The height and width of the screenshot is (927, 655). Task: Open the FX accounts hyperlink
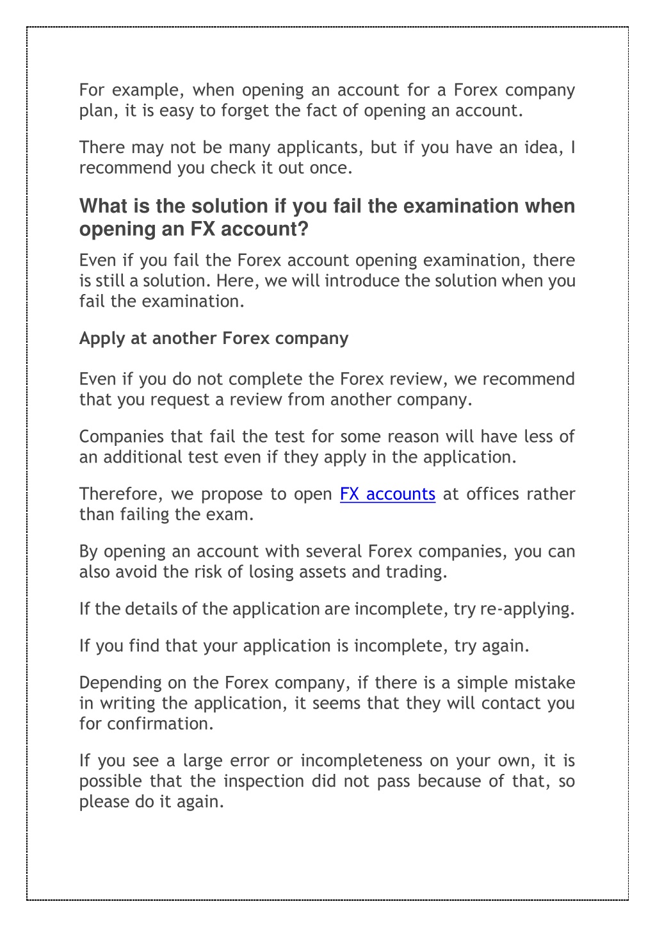[387, 494]
